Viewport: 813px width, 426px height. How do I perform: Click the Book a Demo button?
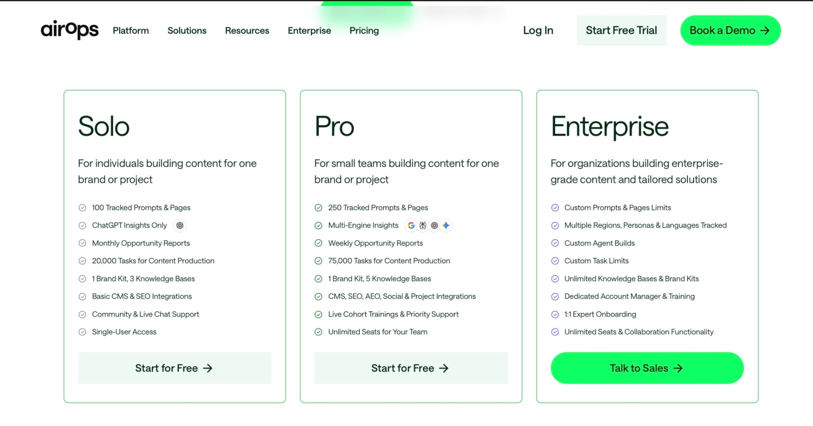(730, 30)
